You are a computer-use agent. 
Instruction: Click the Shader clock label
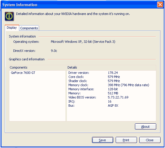(78, 81)
